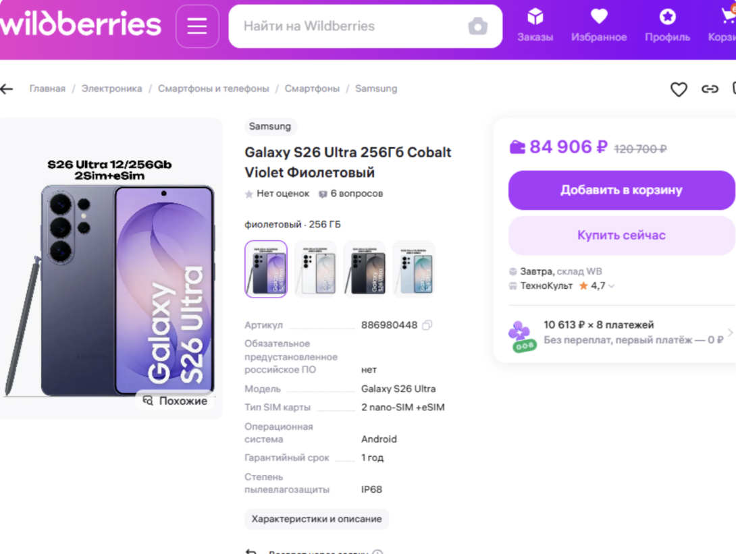This screenshot has height=554, width=736.
Task: Select the black color variant thumbnail
Action: (x=365, y=269)
